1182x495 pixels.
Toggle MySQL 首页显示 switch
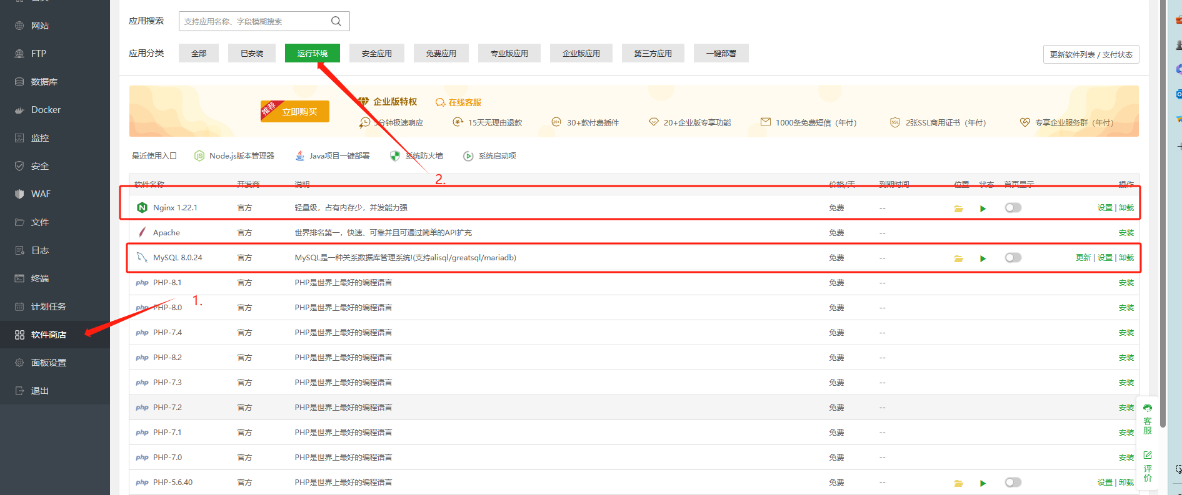[1013, 257]
